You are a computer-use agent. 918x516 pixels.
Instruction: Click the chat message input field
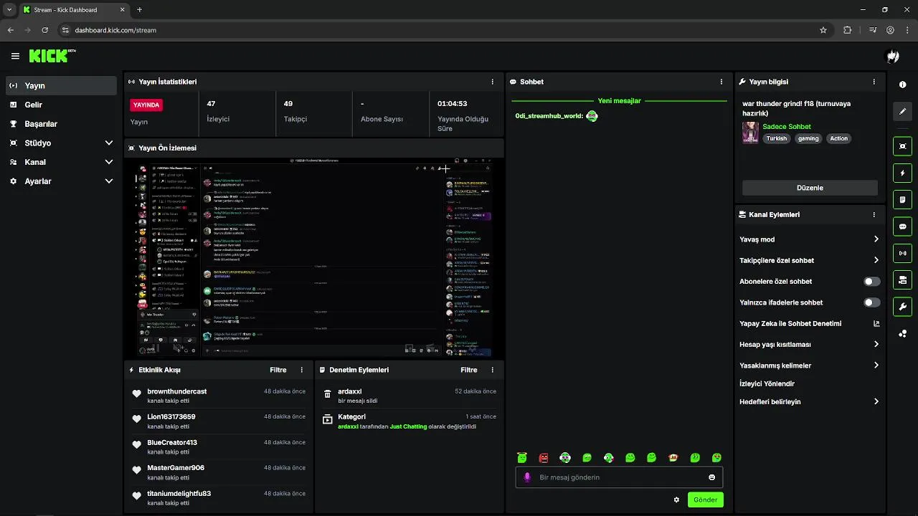pyautogui.click(x=619, y=477)
